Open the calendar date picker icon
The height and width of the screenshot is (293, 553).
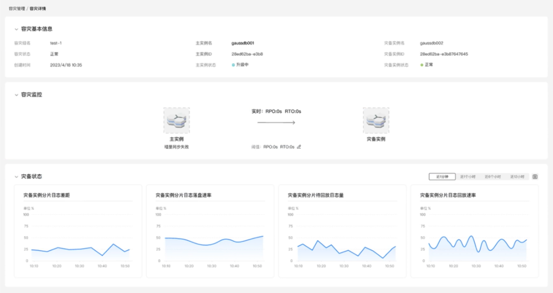(535, 177)
